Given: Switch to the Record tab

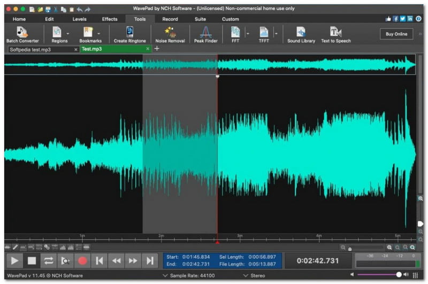Looking at the screenshot, I should (x=170, y=19).
